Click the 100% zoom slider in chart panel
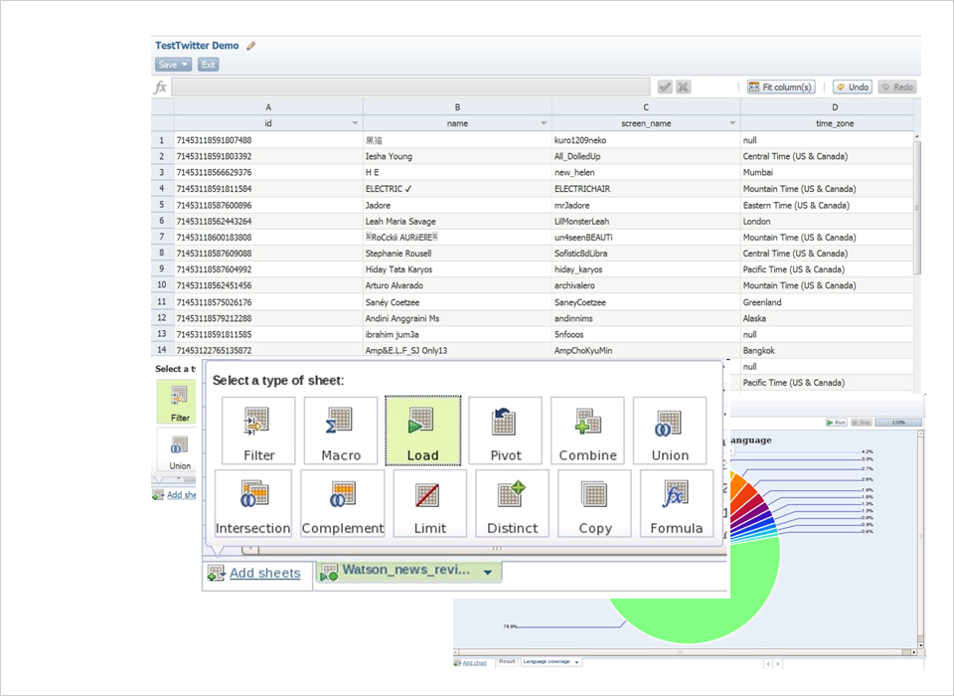The width and height of the screenshot is (954, 696). [897, 423]
